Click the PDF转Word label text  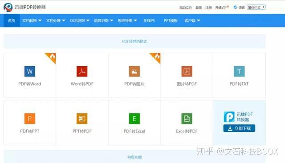pos(30,84)
